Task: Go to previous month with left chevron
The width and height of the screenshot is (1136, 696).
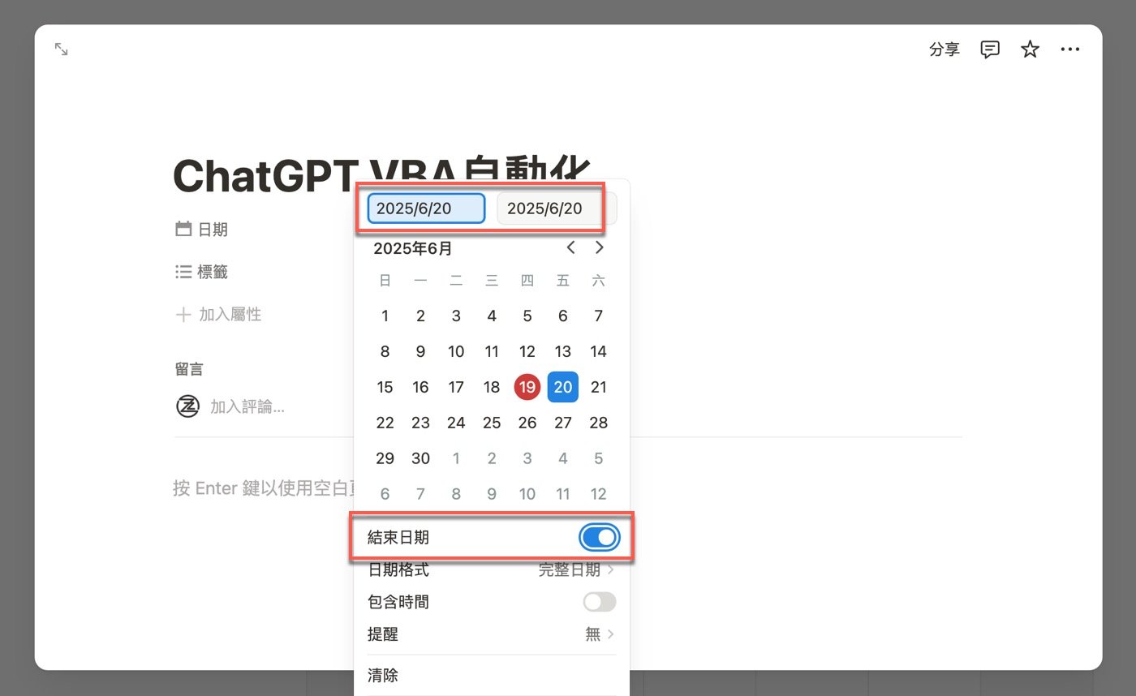Action: point(570,247)
